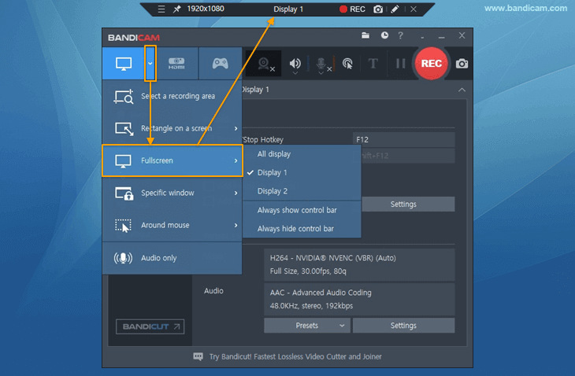Screen dimensions: 575x376
Task: Switch to HDMI device recording mode
Action: 176,64
